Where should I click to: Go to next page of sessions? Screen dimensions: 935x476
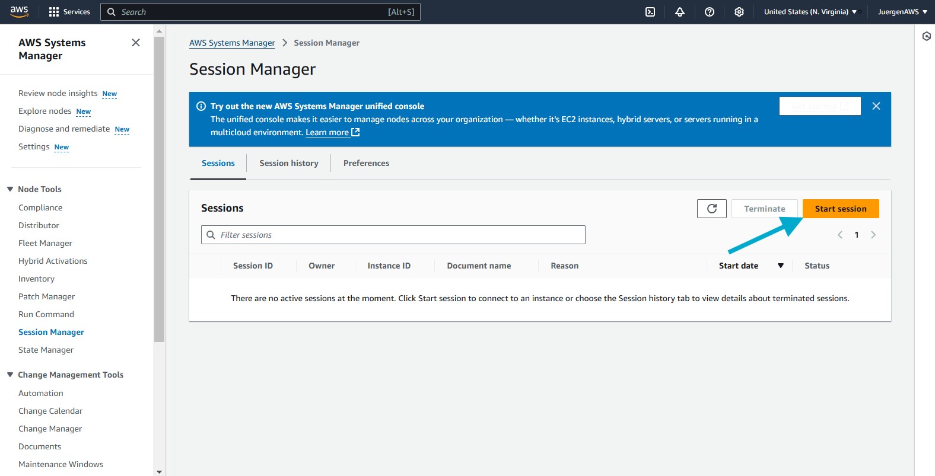pyautogui.click(x=873, y=235)
